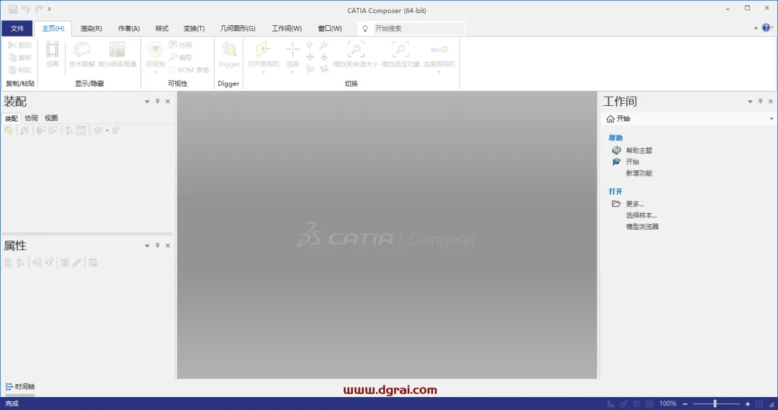Open the 窗口(W) ribbon tab

click(330, 28)
